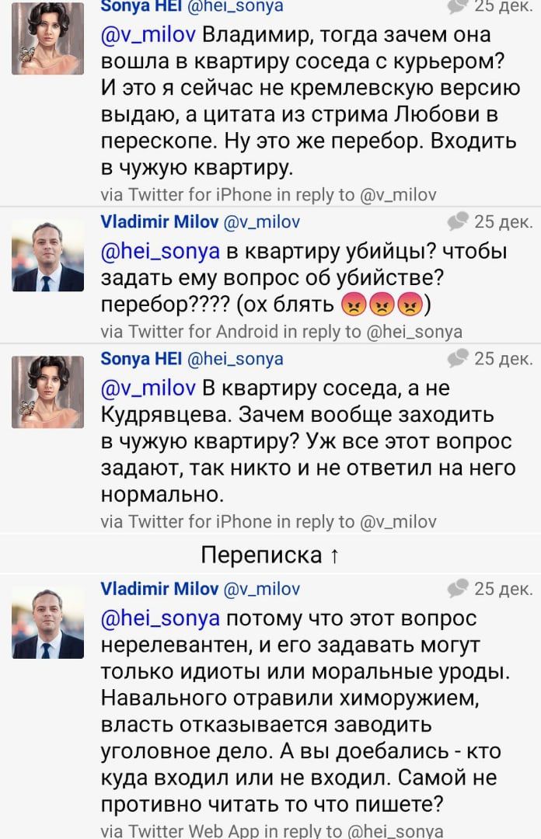Open Sonya HEI's avatar on the topmost tweet

tap(47, 37)
